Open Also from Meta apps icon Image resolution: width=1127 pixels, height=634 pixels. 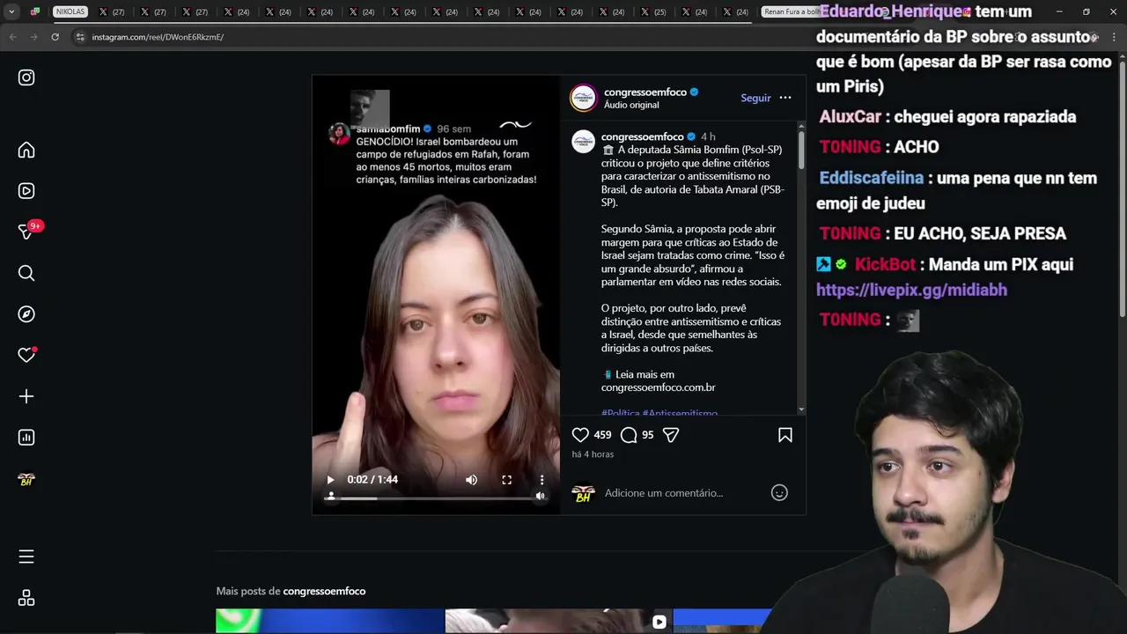26,598
